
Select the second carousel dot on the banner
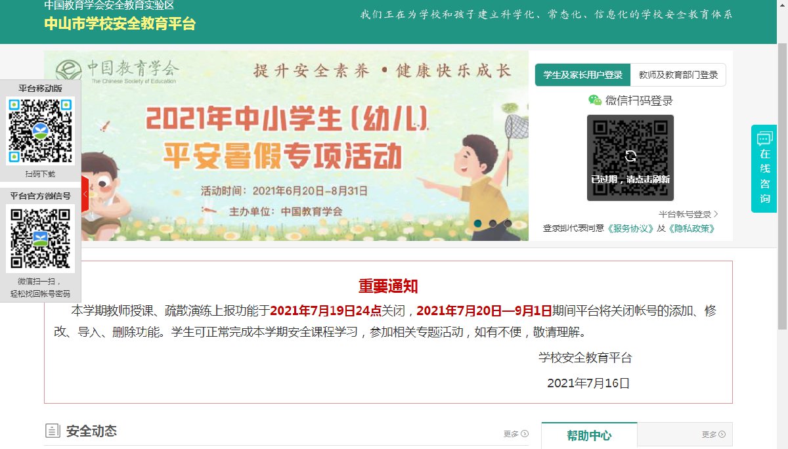(492, 223)
